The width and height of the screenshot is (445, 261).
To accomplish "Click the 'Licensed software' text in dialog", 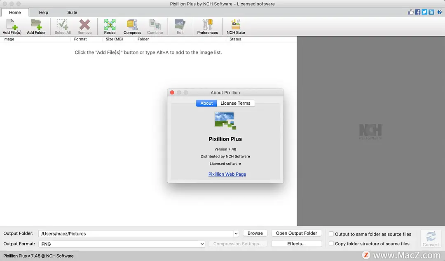I will [x=225, y=164].
